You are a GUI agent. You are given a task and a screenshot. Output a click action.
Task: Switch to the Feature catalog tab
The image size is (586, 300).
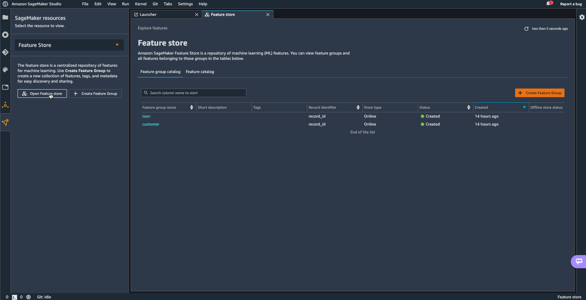[200, 72]
